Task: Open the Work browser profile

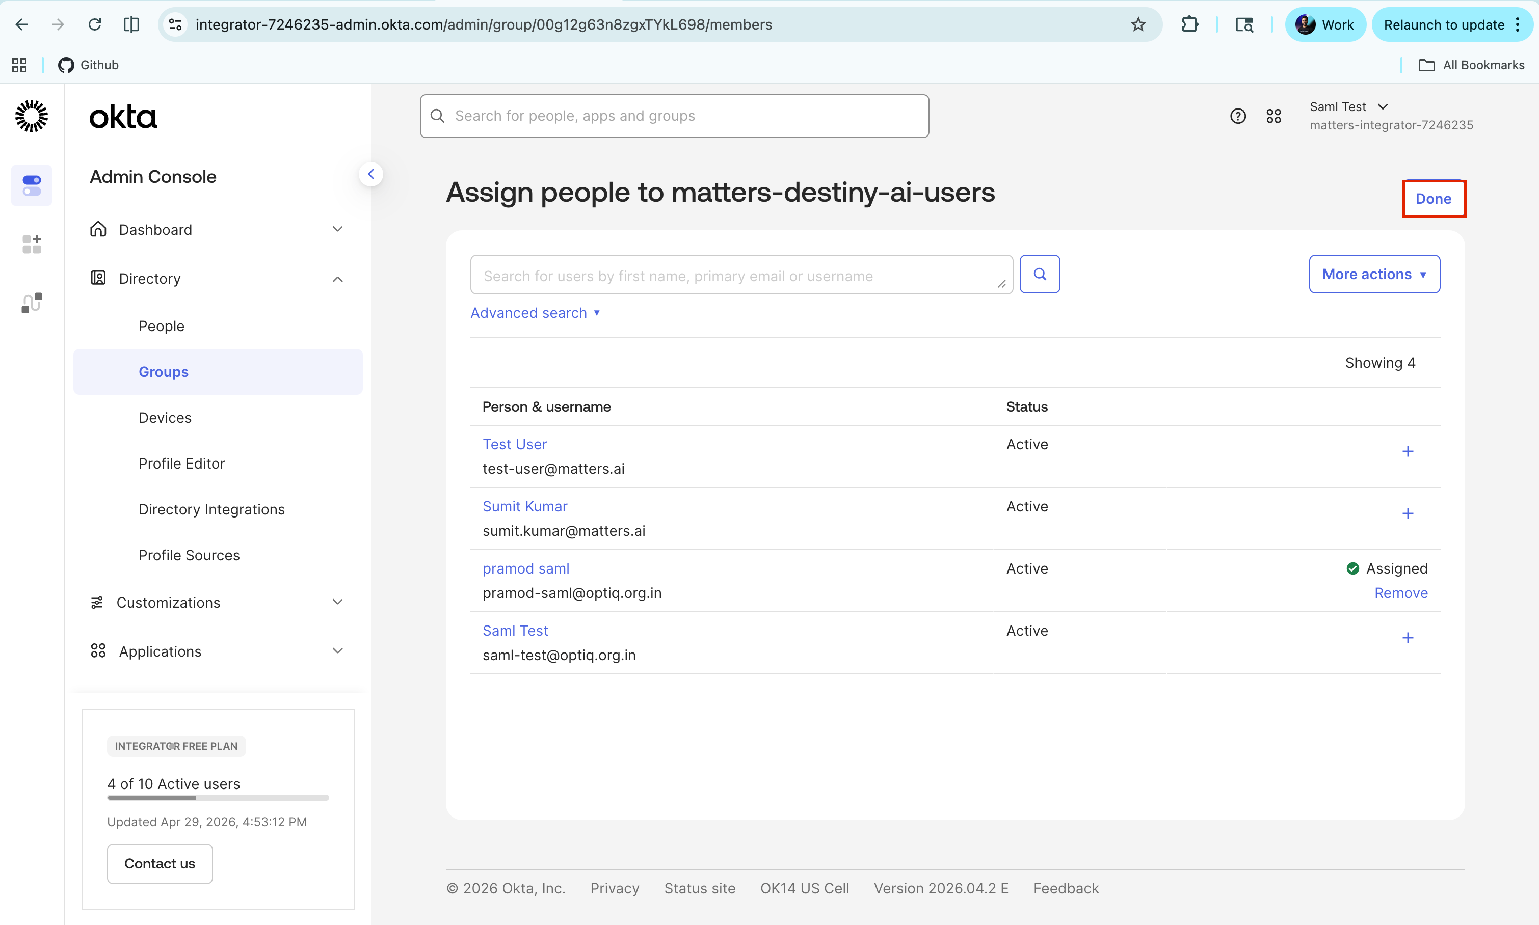Action: pyautogui.click(x=1325, y=24)
